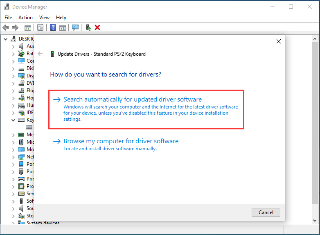The width and height of the screenshot is (320, 235).
Task: Toggle the console tree pane toolbar icon
Action: 28,27
